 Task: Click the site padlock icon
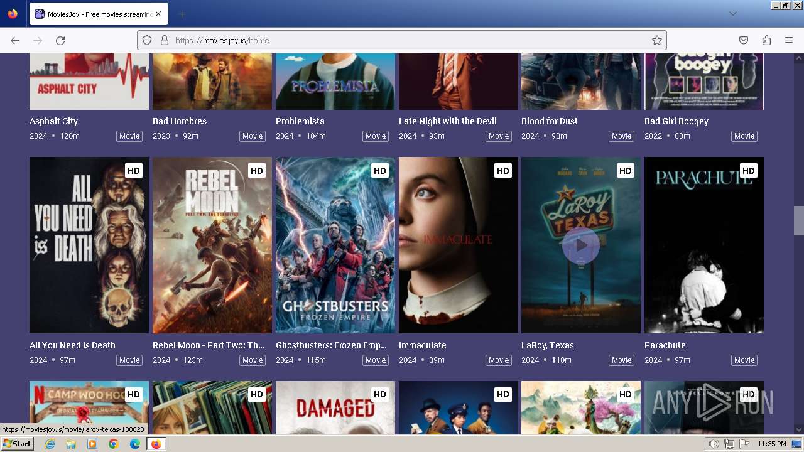(165, 40)
